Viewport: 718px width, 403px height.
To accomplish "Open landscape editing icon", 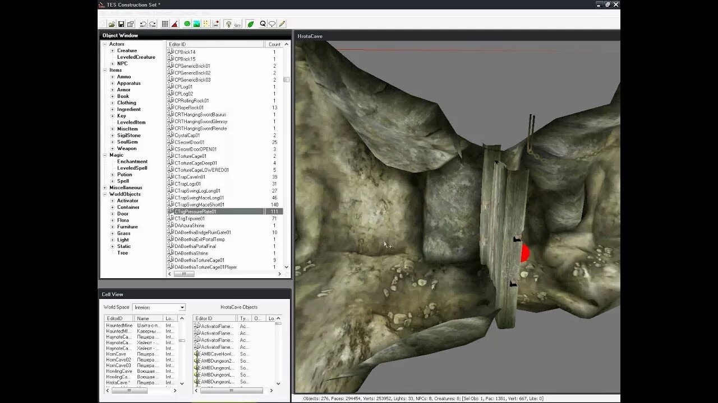I will tap(196, 24).
